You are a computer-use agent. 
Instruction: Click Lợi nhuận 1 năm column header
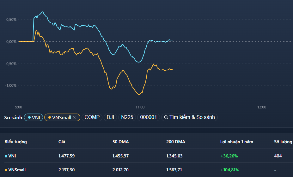(236, 142)
